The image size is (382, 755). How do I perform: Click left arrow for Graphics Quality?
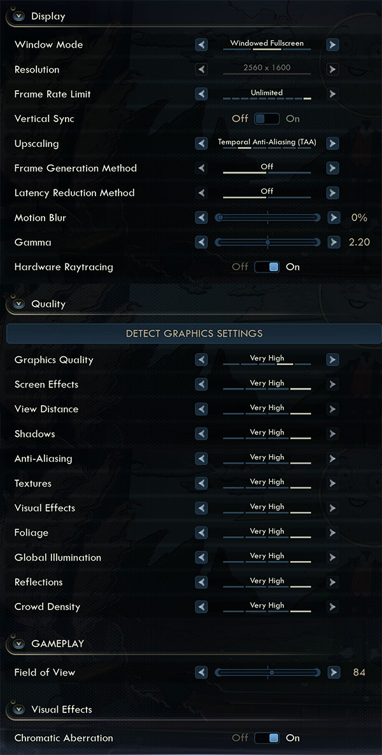202,360
